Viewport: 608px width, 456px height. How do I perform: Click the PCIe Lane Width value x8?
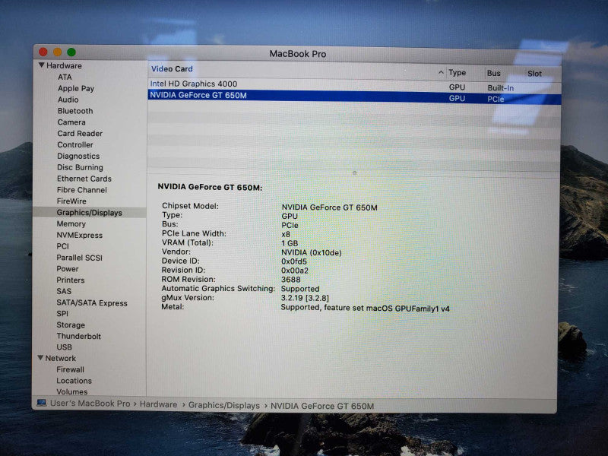click(x=286, y=234)
